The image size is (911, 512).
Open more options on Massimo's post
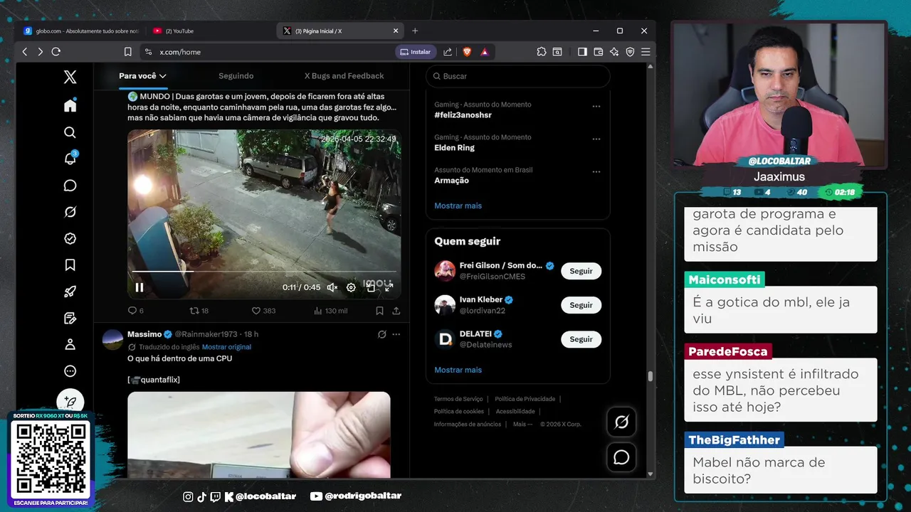[x=396, y=334]
